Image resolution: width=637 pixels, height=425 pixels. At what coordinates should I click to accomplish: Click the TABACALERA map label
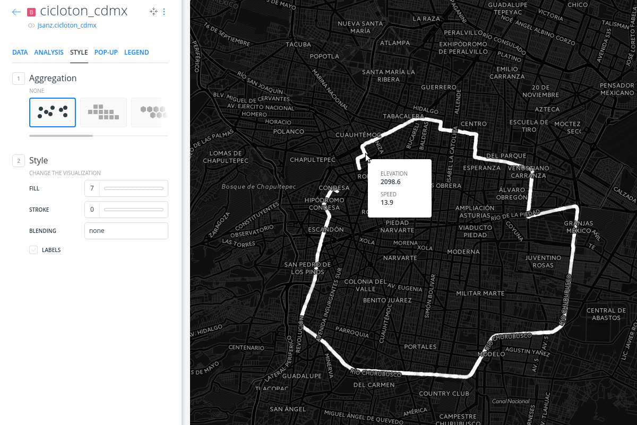tap(403, 116)
